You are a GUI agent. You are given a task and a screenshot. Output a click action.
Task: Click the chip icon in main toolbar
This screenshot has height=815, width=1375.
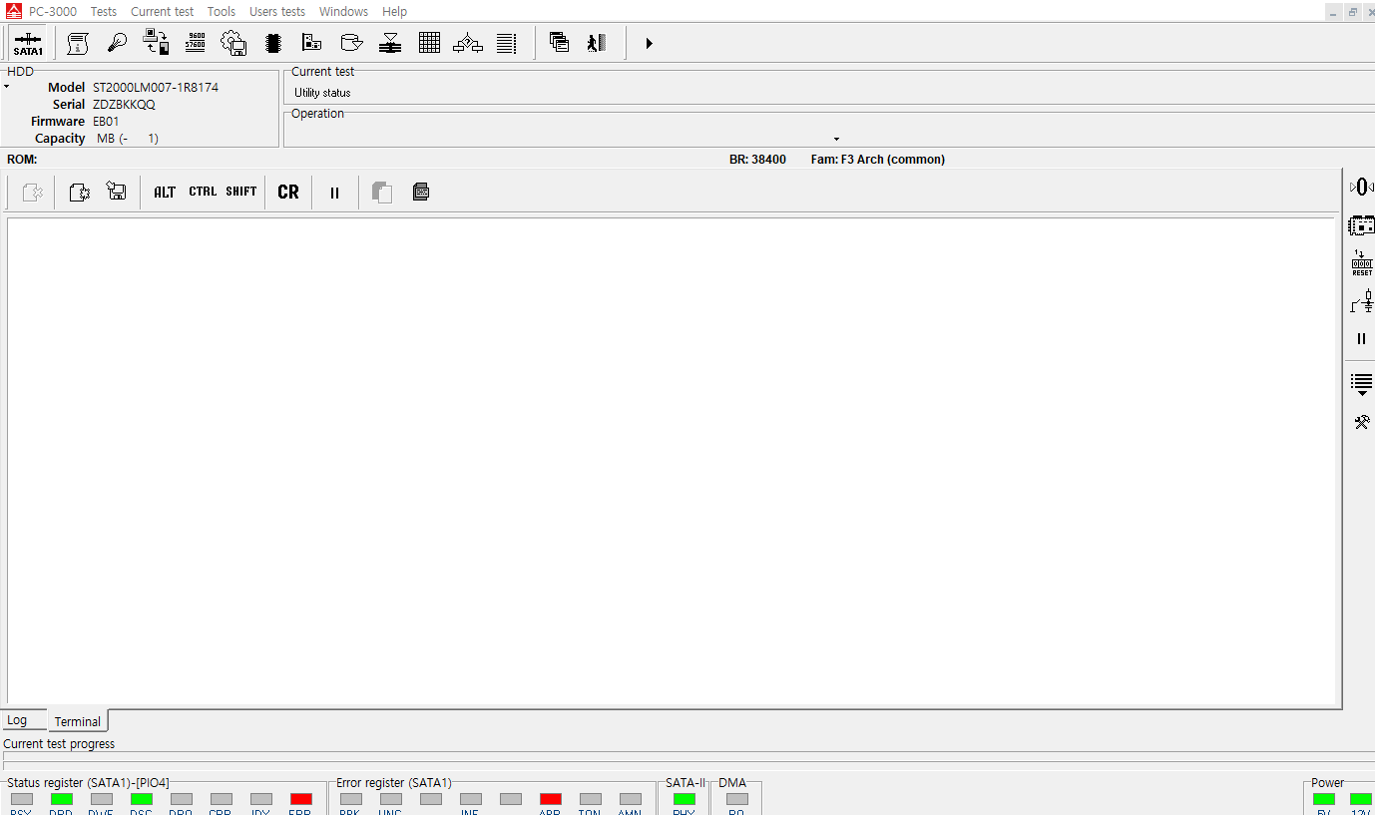point(273,43)
